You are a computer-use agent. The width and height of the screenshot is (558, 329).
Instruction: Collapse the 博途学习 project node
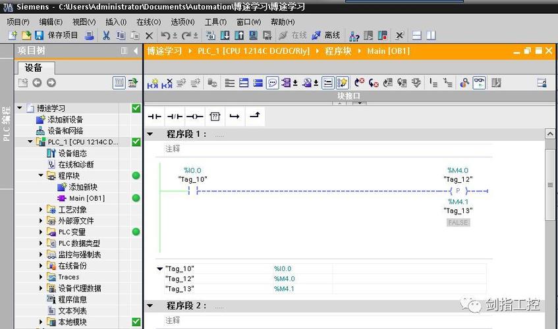coord(20,108)
